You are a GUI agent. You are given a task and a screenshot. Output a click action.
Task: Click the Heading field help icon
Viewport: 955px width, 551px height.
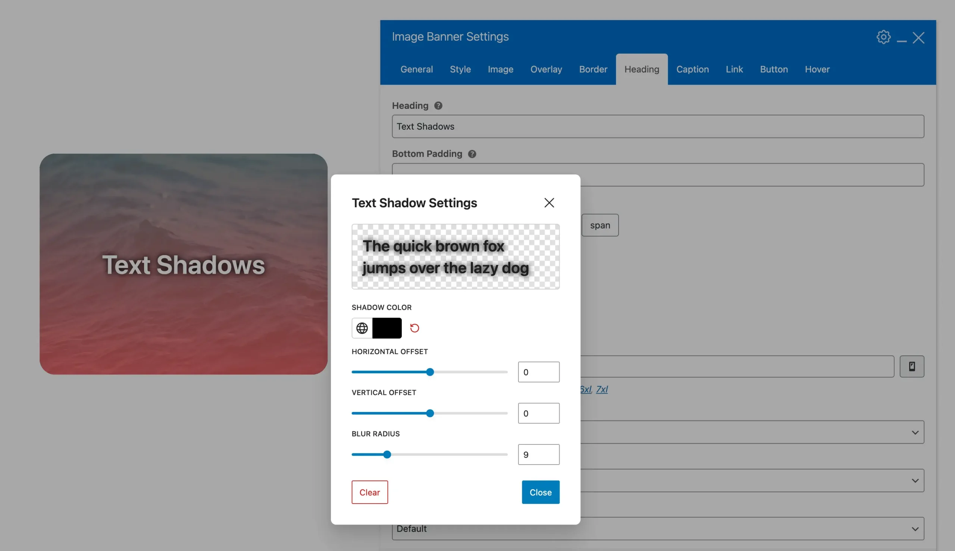click(x=438, y=106)
